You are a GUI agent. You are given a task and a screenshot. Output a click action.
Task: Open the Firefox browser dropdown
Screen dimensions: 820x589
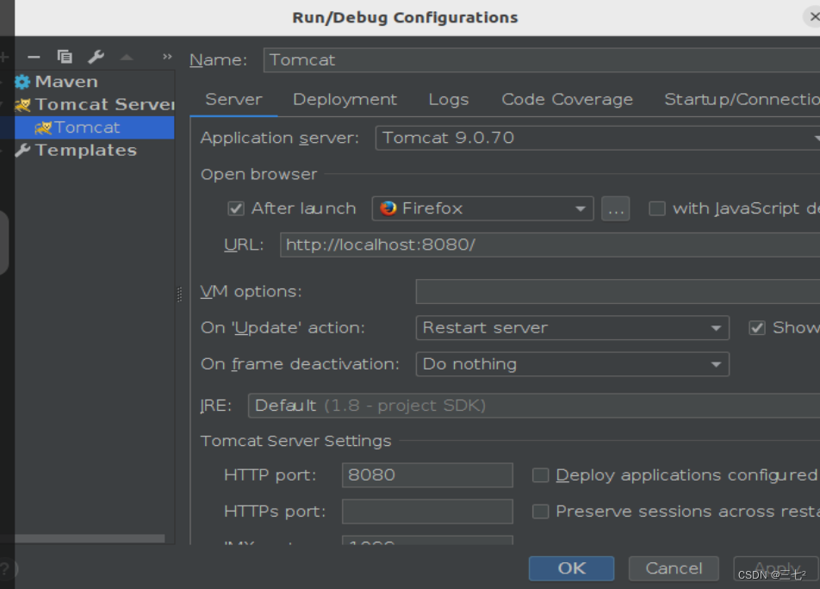482,208
